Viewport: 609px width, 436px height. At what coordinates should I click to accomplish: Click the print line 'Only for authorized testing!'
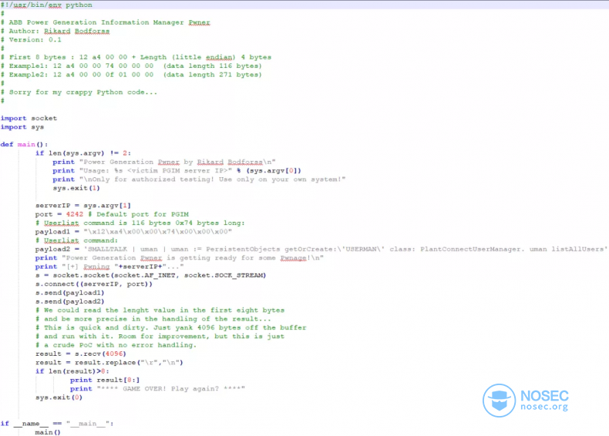click(x=199, y=179)
